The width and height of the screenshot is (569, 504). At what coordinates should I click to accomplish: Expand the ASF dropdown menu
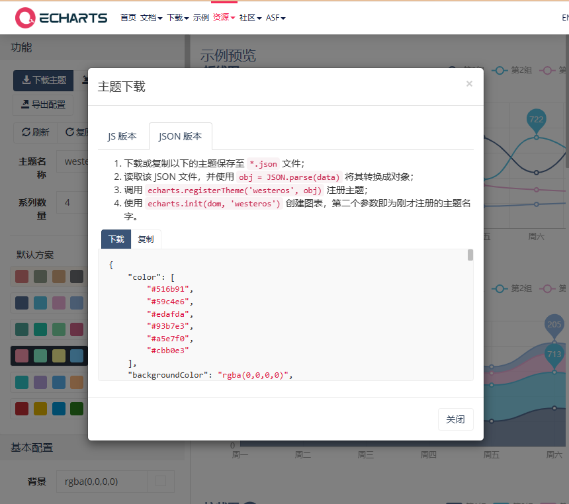pyautogui.click(x=275, y=17)
